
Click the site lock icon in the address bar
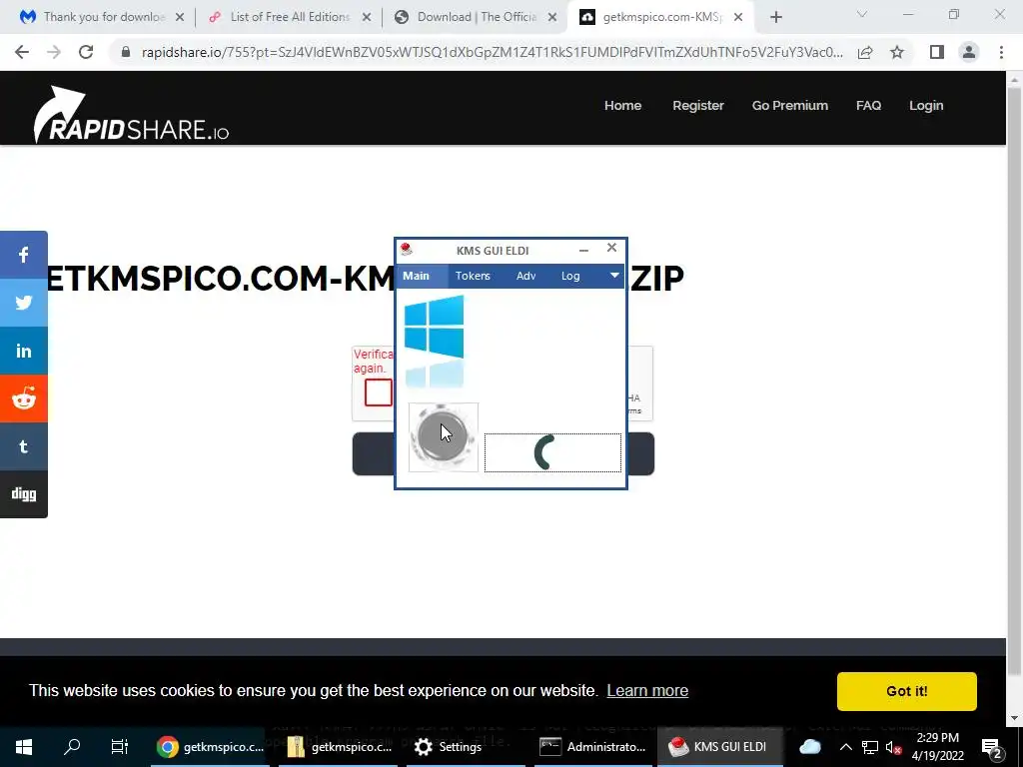126,52
